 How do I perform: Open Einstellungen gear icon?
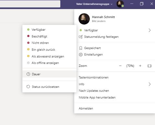(x=81, y=55)
